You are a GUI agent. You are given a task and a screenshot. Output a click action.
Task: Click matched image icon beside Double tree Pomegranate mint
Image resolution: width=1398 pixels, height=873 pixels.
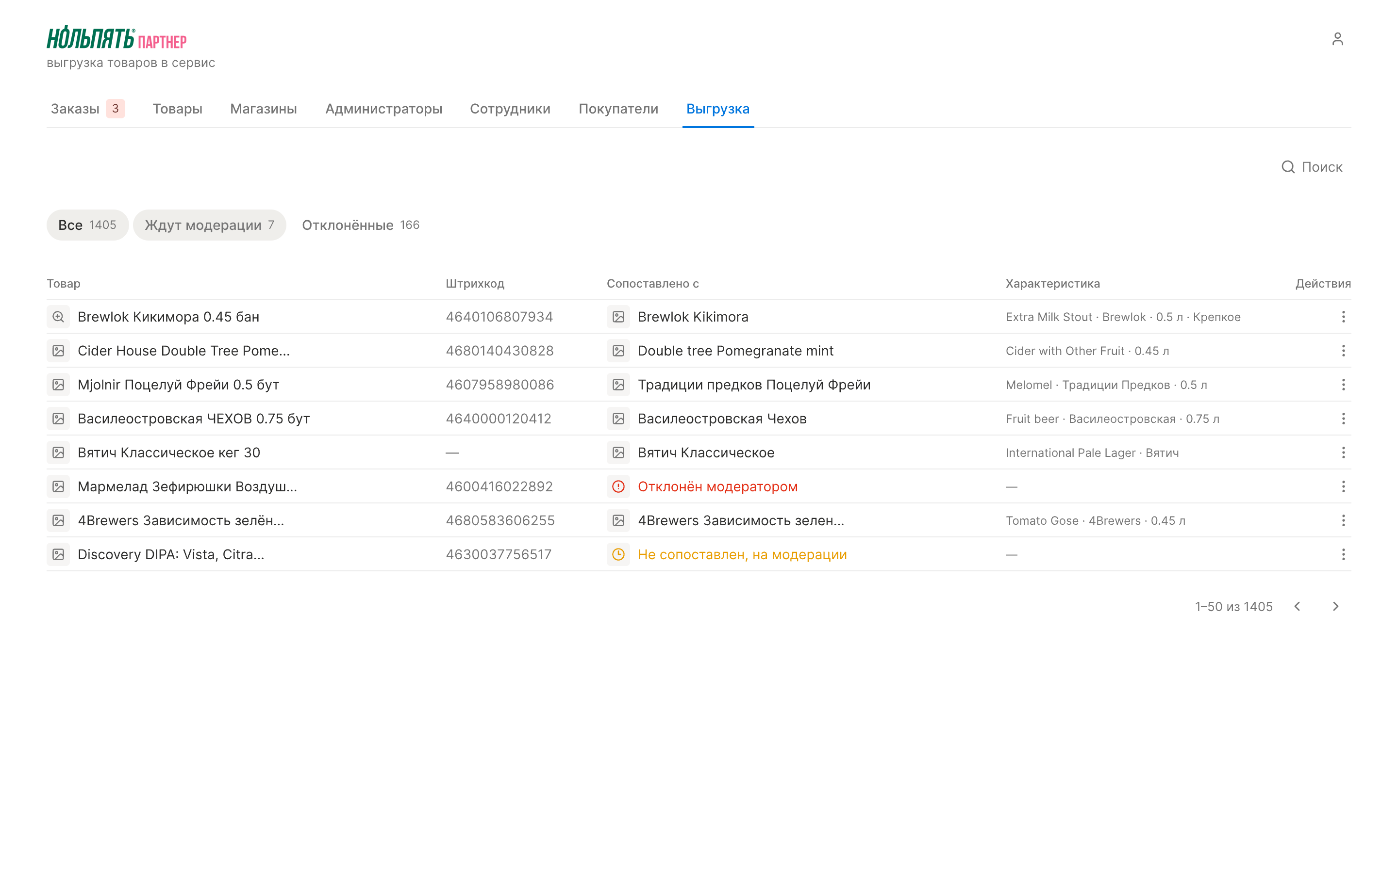[618, 351]
